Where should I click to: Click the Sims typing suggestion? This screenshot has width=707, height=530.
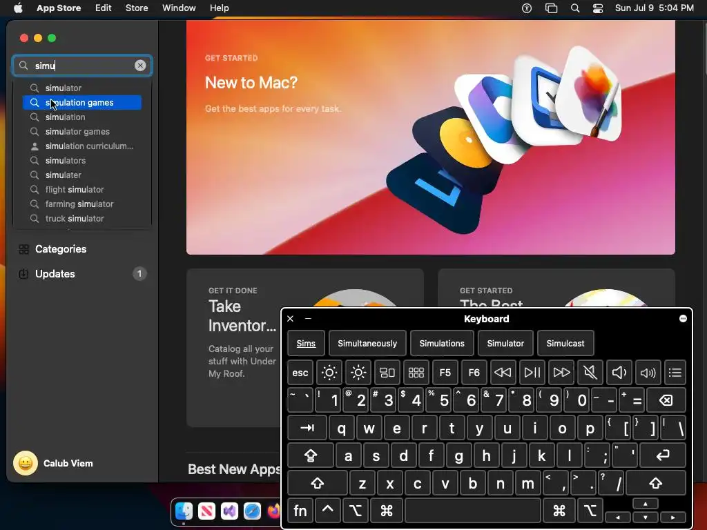click(306, 343)
